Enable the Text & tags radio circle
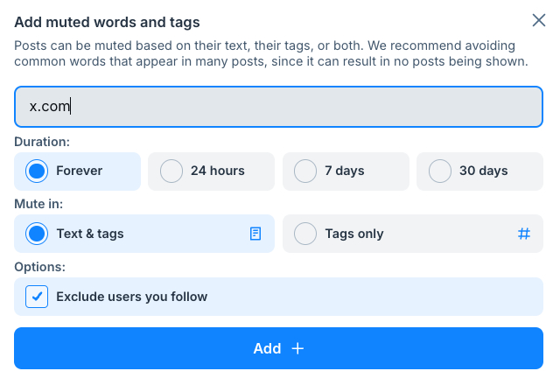Image resolution: width=560 pixels, height=378 pixels. 37,234
